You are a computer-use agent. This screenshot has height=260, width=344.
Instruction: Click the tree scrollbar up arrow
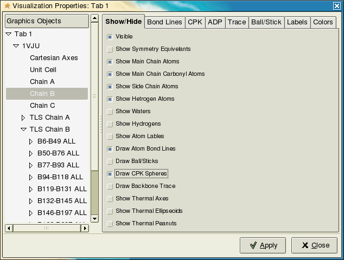(94, 18)
